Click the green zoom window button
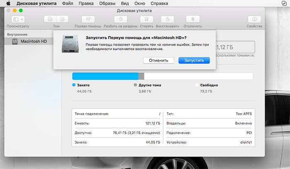This screenshot has height=169, width=290. coord(21,10)
